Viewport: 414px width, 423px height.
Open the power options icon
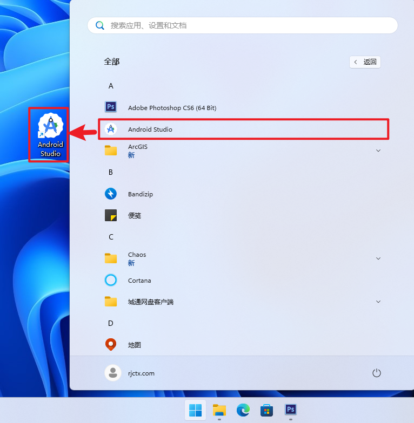(376, 373)
